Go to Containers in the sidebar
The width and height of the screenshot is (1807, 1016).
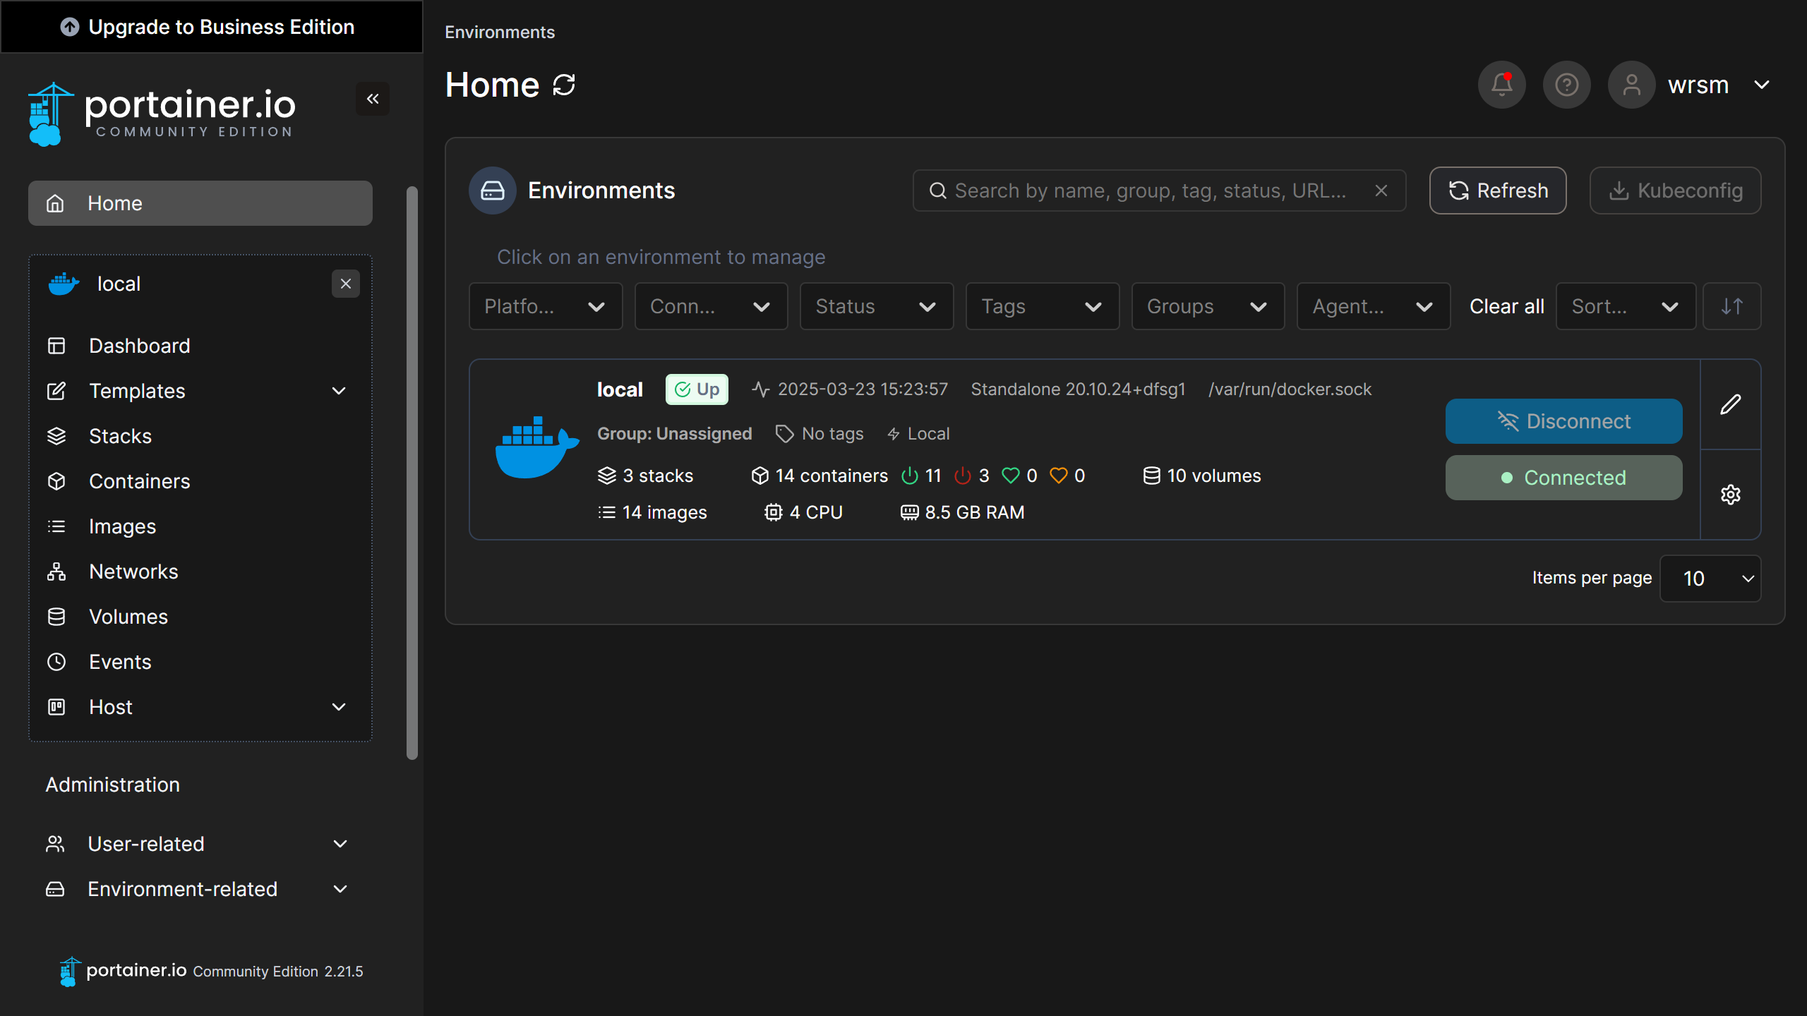click(x=200, y=481)
